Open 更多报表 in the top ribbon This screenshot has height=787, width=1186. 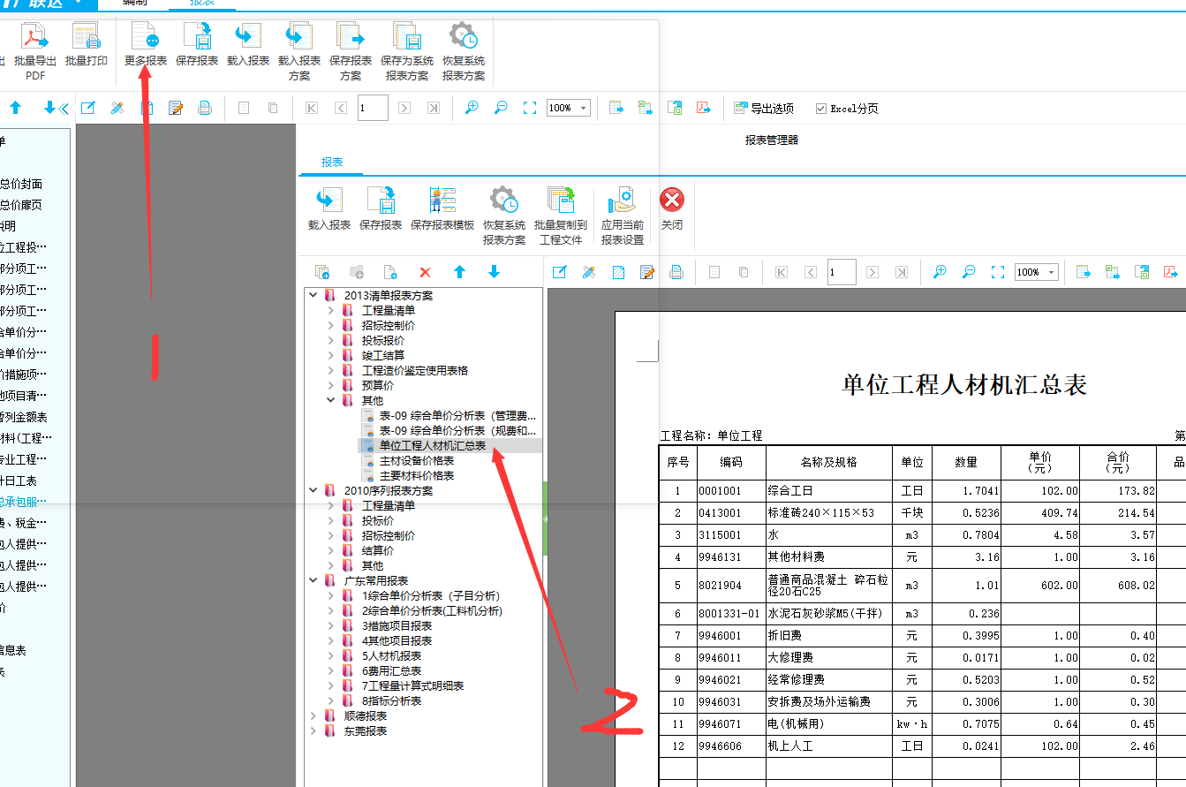tap(145, 46)
